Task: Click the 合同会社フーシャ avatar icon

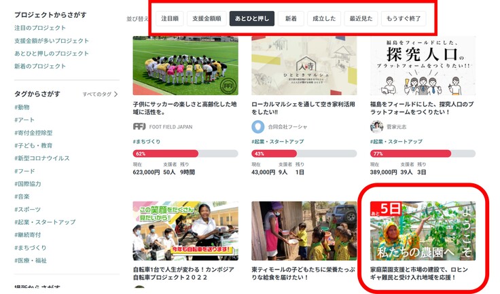Action: pos(258,126)
